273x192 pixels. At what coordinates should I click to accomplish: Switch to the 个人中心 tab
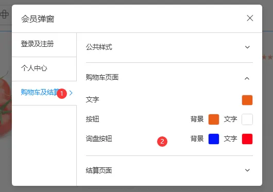44,69
